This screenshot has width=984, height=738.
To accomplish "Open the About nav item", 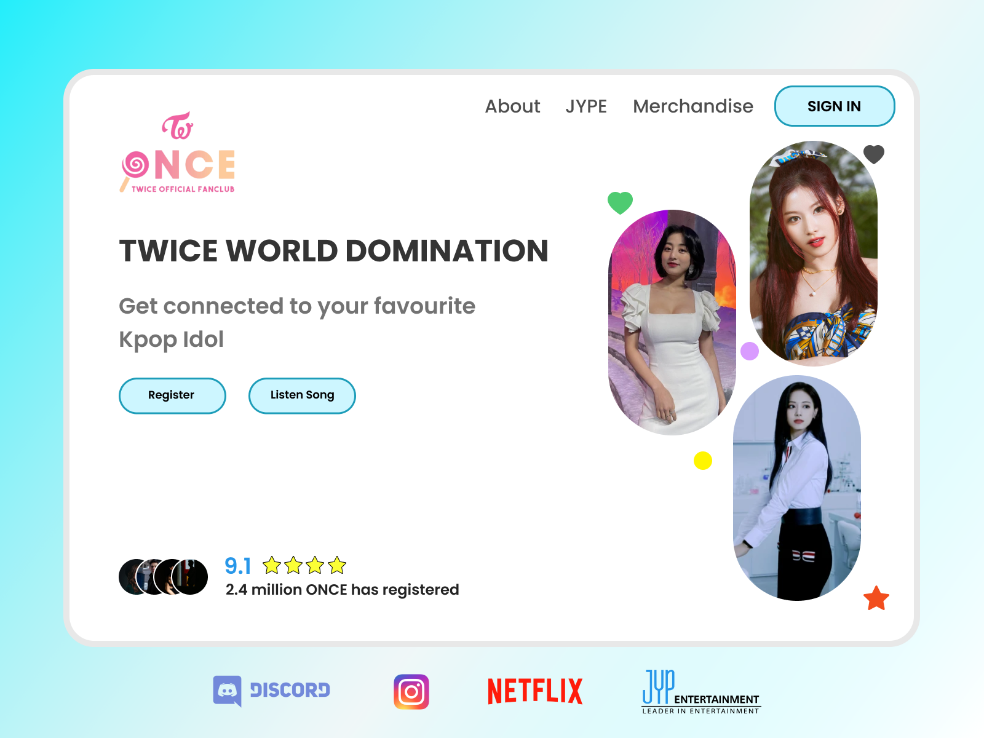I will coord(513,106).
